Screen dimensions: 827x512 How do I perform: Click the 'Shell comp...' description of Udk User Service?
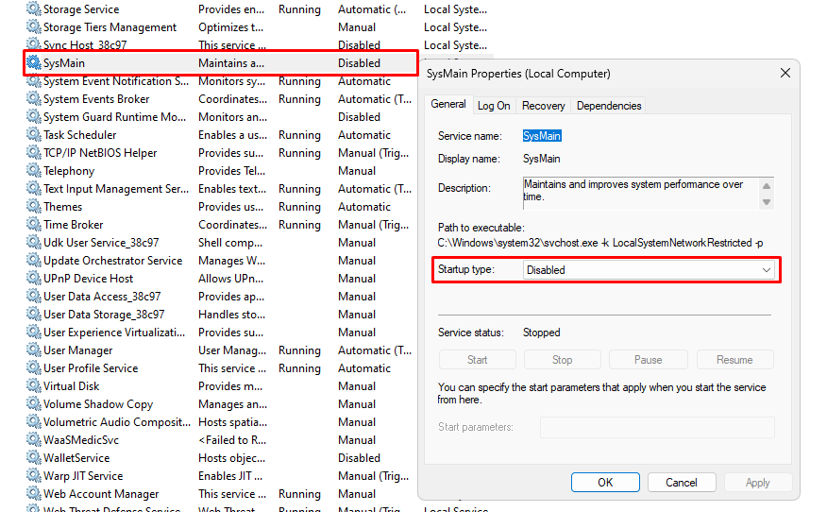pyautogui.click(x=230, y=242)
